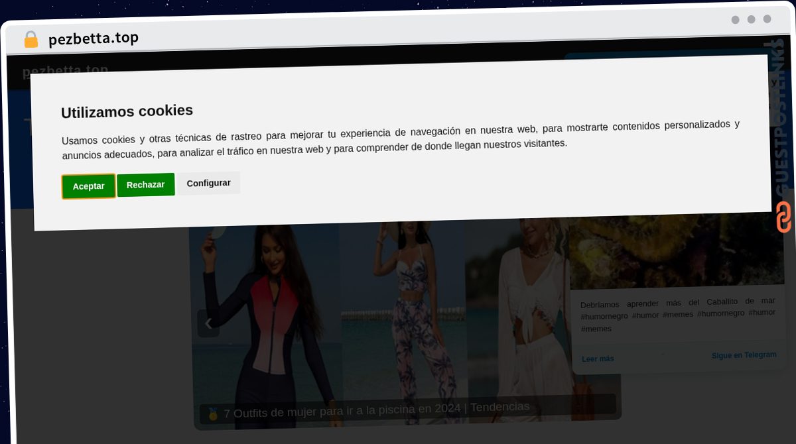Screen dimensions: 796x444
Task: Click the orange chain link icon
Action: 783,217
